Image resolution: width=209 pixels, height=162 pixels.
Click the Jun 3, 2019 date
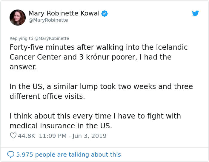click(x=89, y=136)
